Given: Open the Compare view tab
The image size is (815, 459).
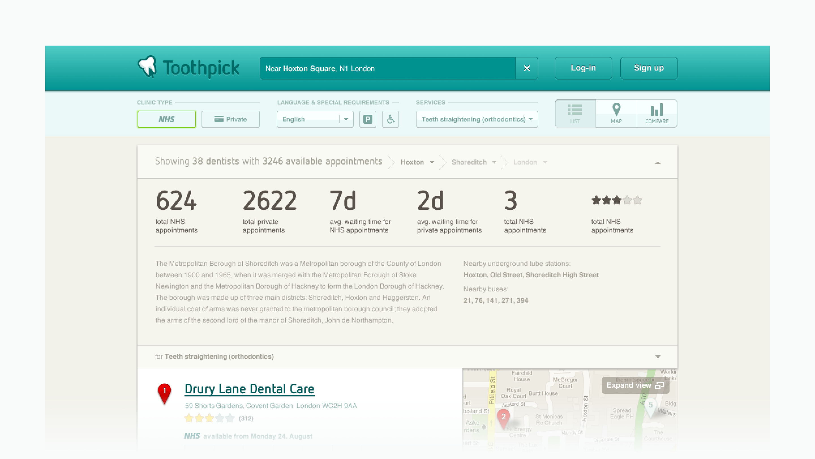Looking at the screenshot, I should point(657,114).
